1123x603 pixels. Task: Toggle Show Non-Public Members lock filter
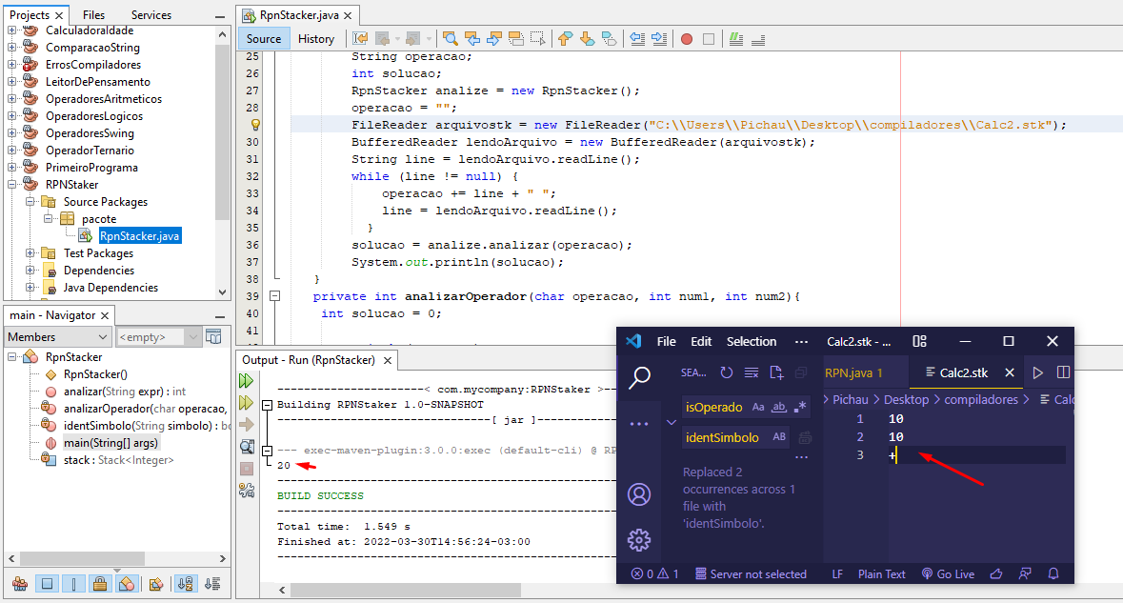pos(100,584)
